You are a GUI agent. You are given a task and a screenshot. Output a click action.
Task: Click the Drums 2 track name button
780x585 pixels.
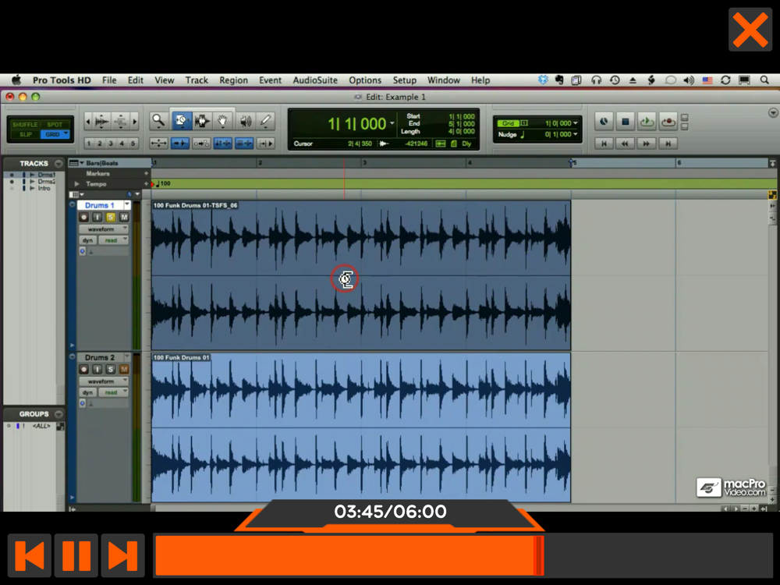[100, 358]
